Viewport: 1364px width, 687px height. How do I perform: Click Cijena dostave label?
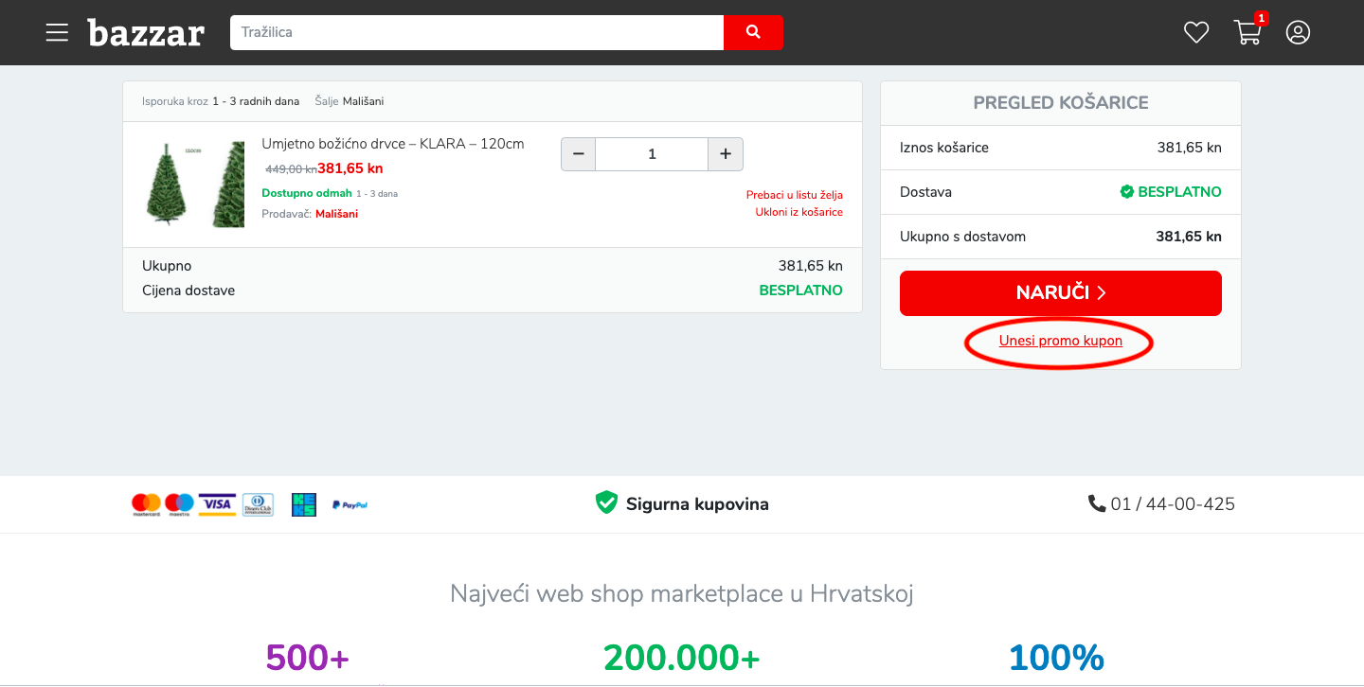point(188,291)
